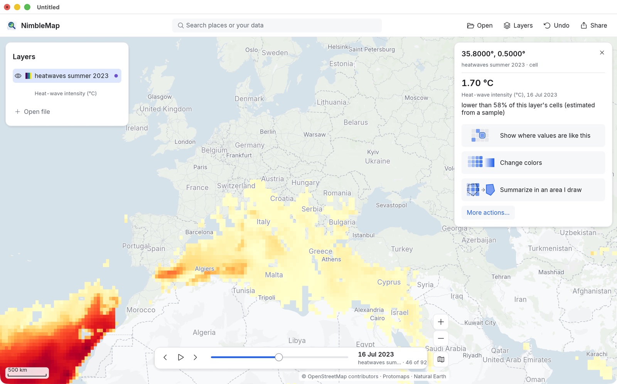
Task: Open the Layers toolbar button
Action: point(518,25)
